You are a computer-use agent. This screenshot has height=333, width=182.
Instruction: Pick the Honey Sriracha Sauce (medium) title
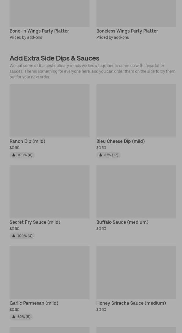(131, 303)
